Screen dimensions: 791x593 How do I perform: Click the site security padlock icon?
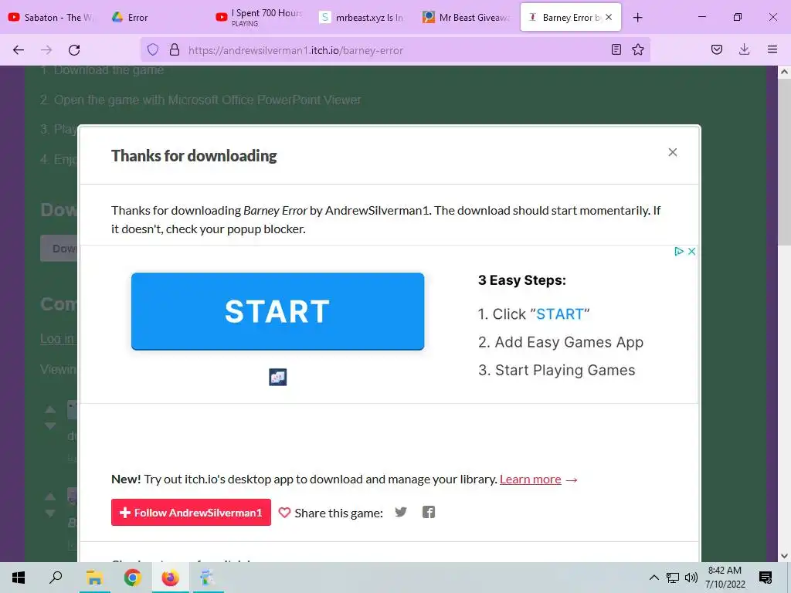pyautogui.click(x=175, y=50)
